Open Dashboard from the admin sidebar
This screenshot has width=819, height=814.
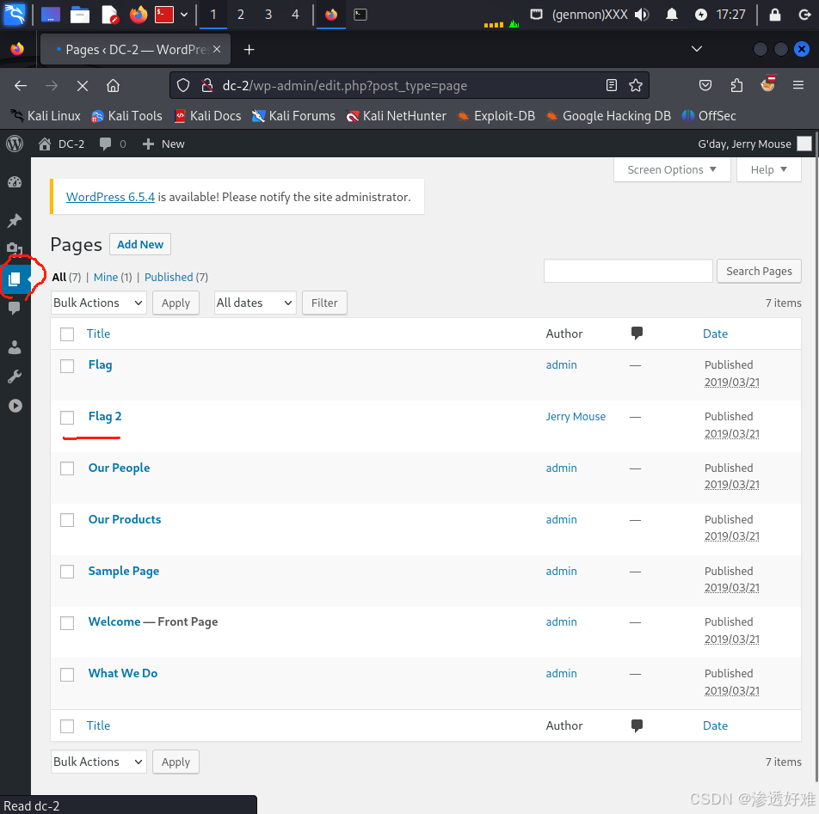point(15,182)
